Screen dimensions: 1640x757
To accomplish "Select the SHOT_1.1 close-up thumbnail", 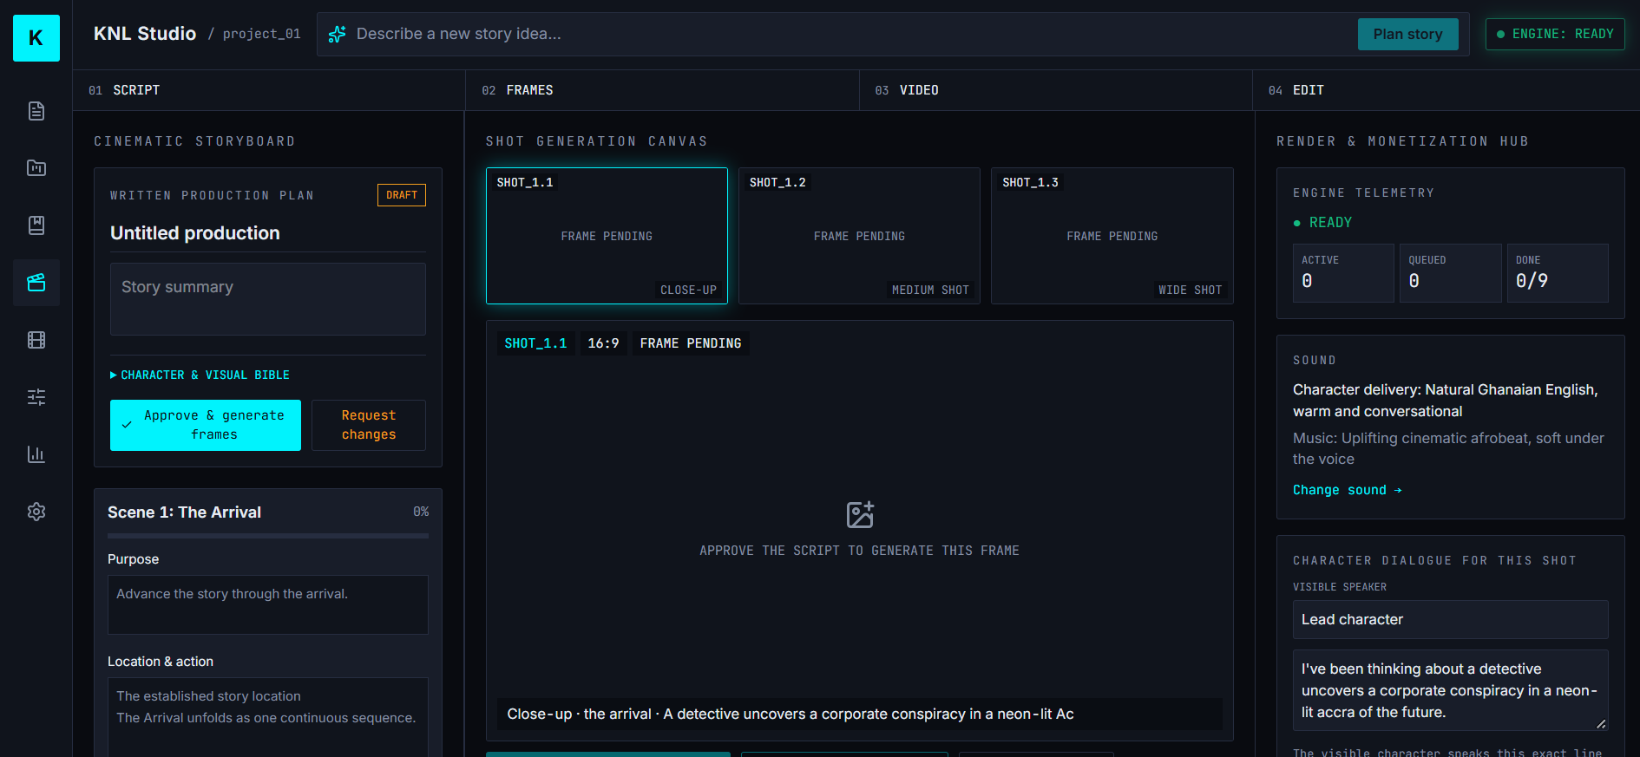I will coord(607,236).
